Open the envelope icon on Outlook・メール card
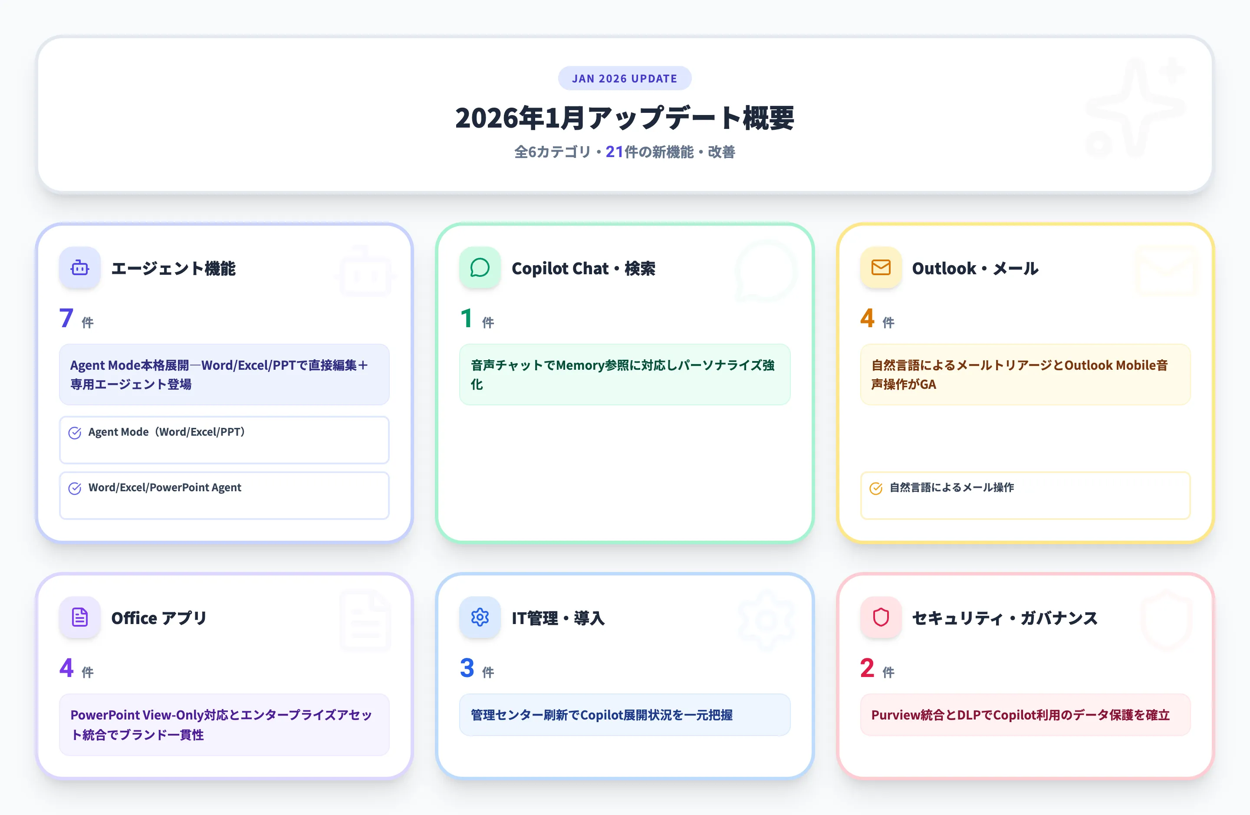Viewport: 1250px width, 815px height. point(880,268)
